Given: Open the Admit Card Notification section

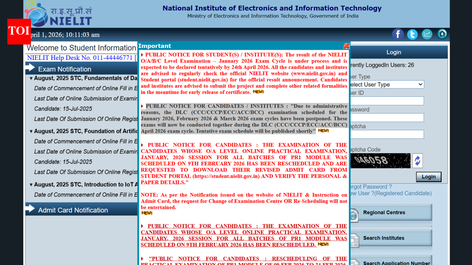Looking at the screenshot, I should coord(72,209).
